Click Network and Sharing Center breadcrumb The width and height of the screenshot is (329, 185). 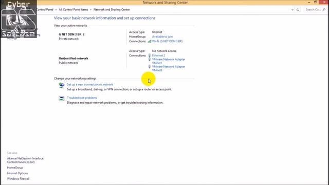112,10
